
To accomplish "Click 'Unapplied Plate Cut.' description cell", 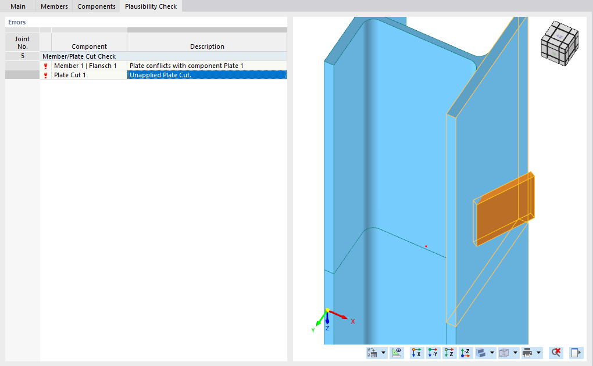I will (x=207, y=75).
